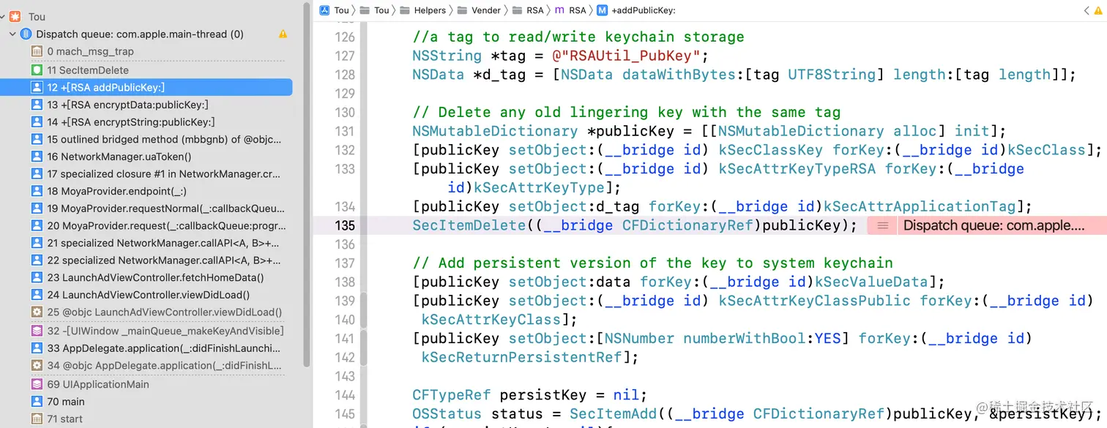The width and height of the screenshot is (1107, 428).
Task: Click line number 131 in the gutter
Action: tap(344, 131)
